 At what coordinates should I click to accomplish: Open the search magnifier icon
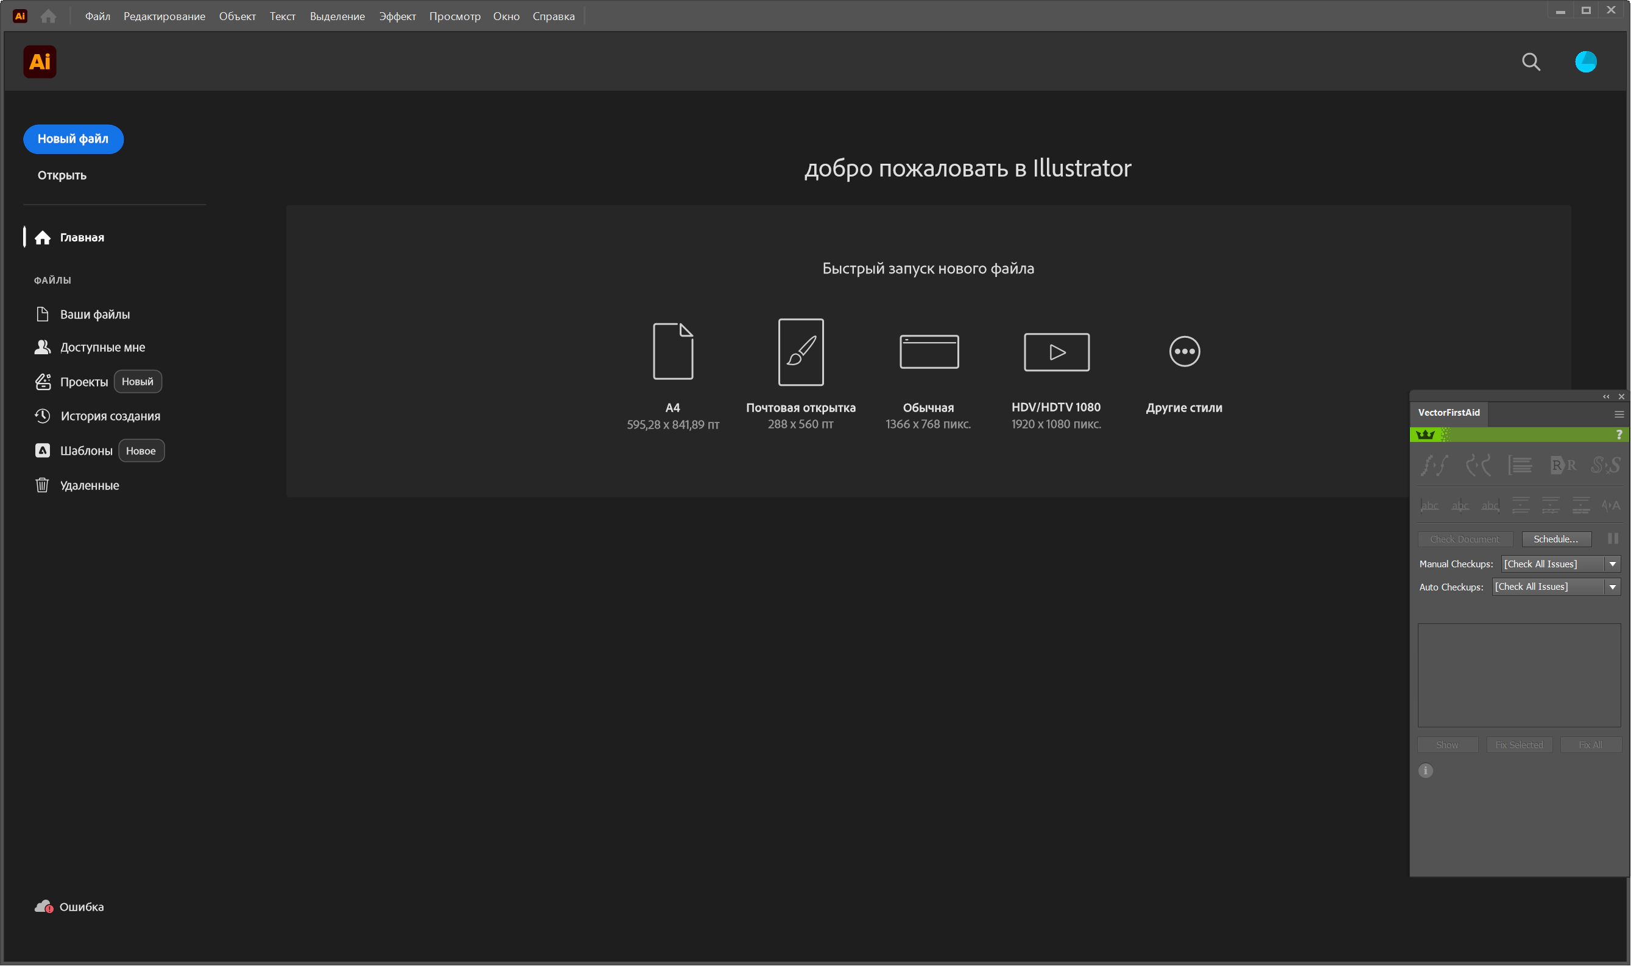[1531, 62]
